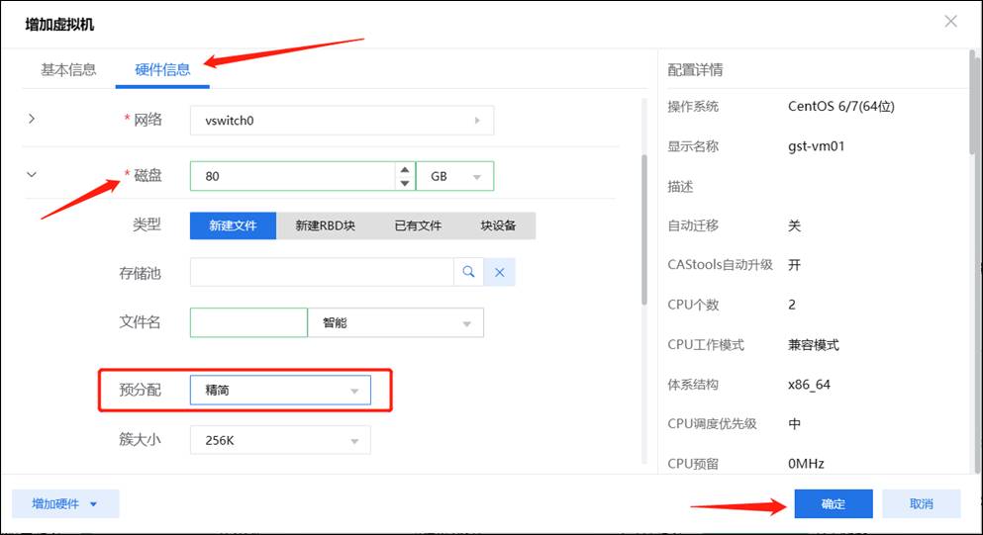This screenshot has height=535, width=983.
Task: Click the storage pool search magnifier icon
Action: (468, 273)
